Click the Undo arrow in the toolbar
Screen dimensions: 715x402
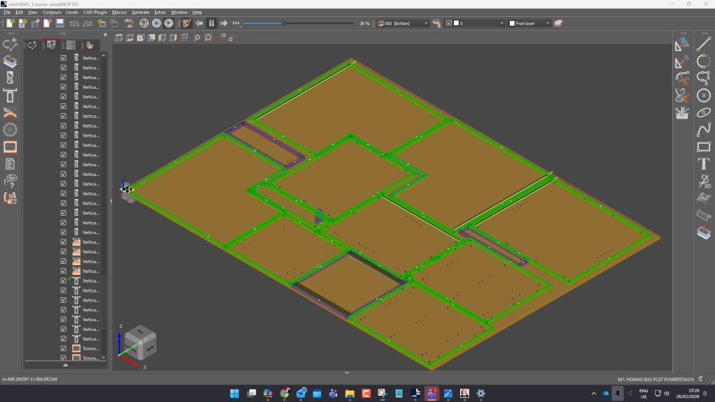(x=75, y=23)
